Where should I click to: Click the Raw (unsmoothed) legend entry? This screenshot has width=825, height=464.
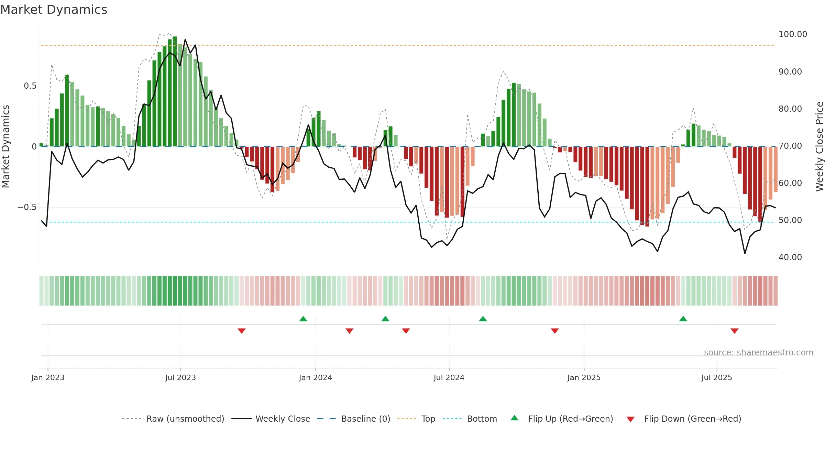(x=173, y=419)
